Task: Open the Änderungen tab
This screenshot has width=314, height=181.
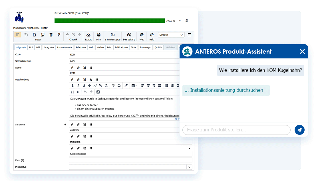Action: pos(145,47)
